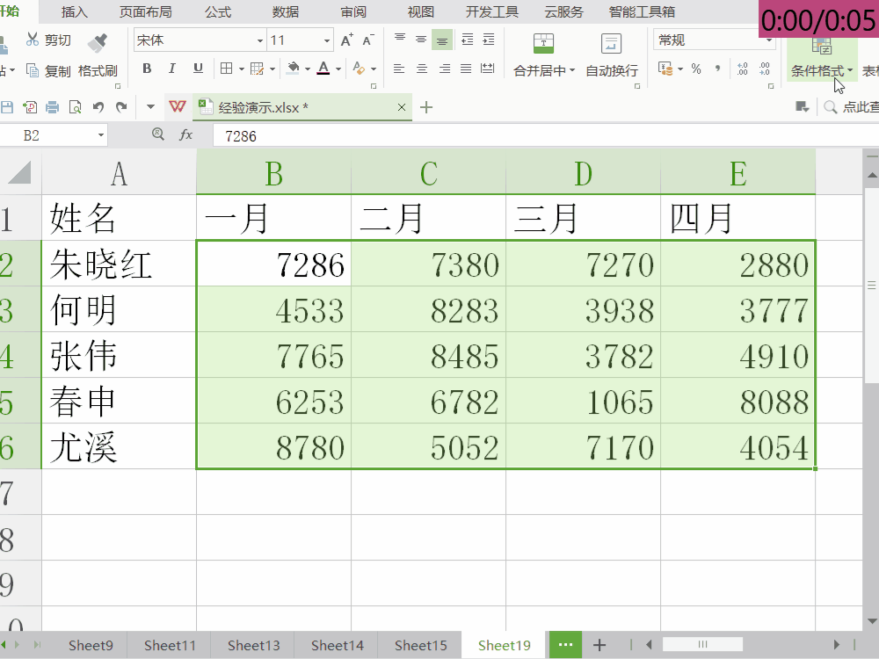Open the Insert (插入) tab
Screen dimensions: 879x659
pyautogui.click(x=75, y=11)
